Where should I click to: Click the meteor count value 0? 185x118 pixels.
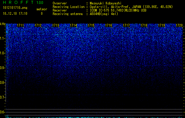[42, 14]
